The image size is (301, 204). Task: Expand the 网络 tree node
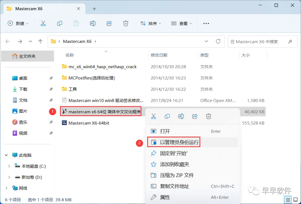coord(6,188)
